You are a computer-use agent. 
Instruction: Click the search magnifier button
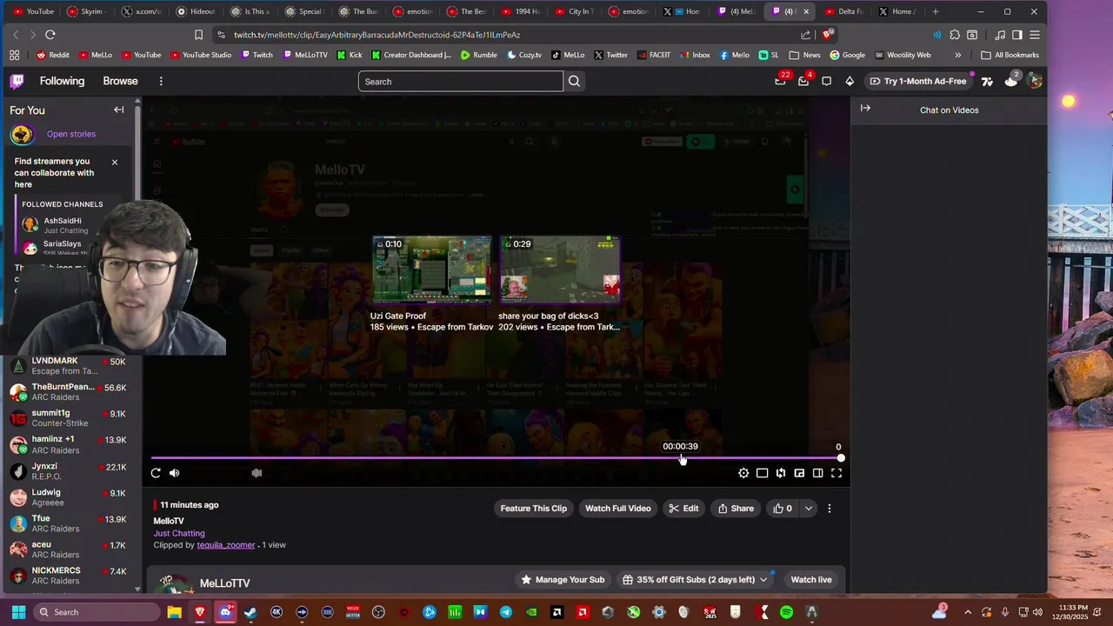pyautogui.click(x=574, y=82)
